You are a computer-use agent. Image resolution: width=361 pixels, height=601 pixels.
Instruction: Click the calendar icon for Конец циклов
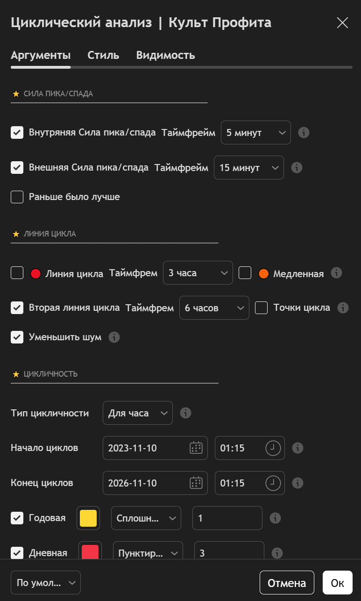coord(196,483)
